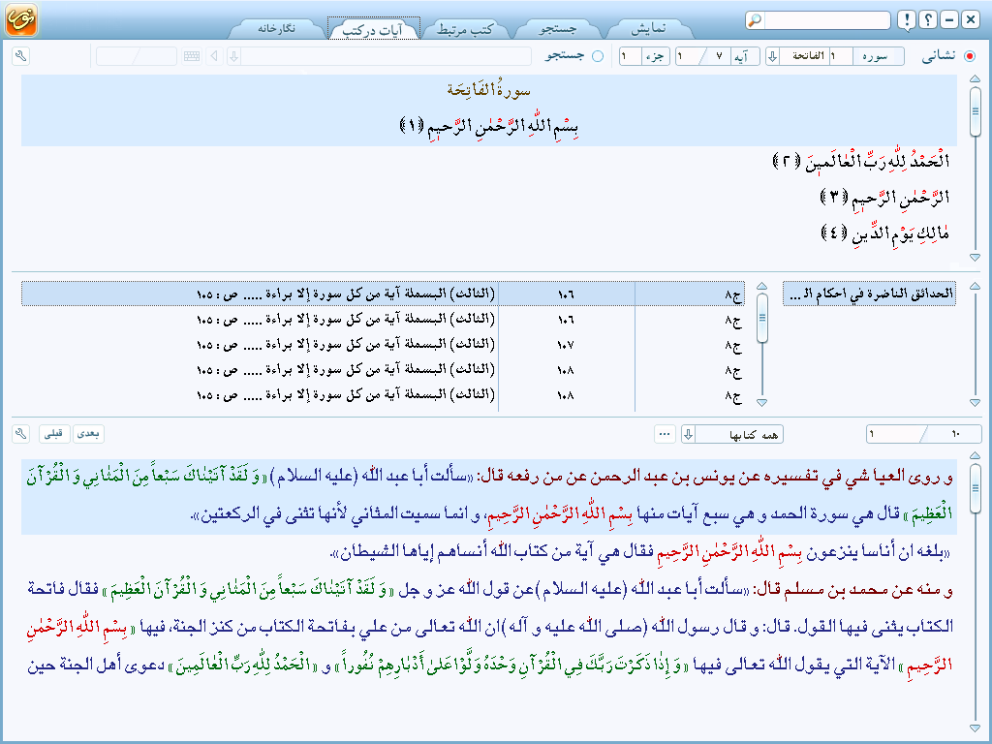Click the بعدی (next) button
This screenshot has width=992, height=744.
88,434
